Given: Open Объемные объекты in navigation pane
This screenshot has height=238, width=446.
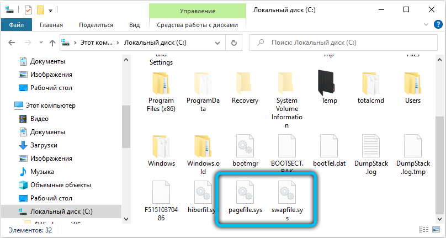Looking at the screenshot, I should (x=61, y=185).
